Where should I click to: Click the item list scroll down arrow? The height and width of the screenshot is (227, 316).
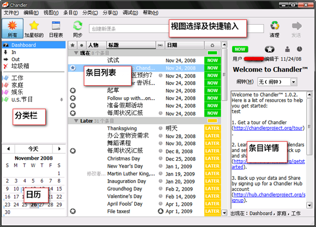click(224, 213)
